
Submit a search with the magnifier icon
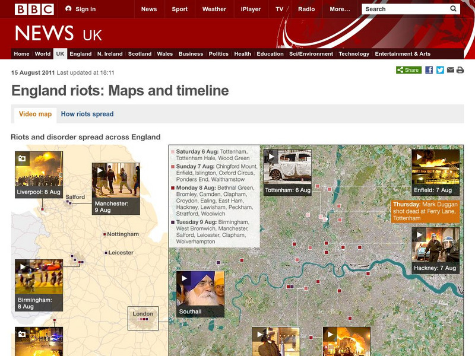[x=453, y=9]
